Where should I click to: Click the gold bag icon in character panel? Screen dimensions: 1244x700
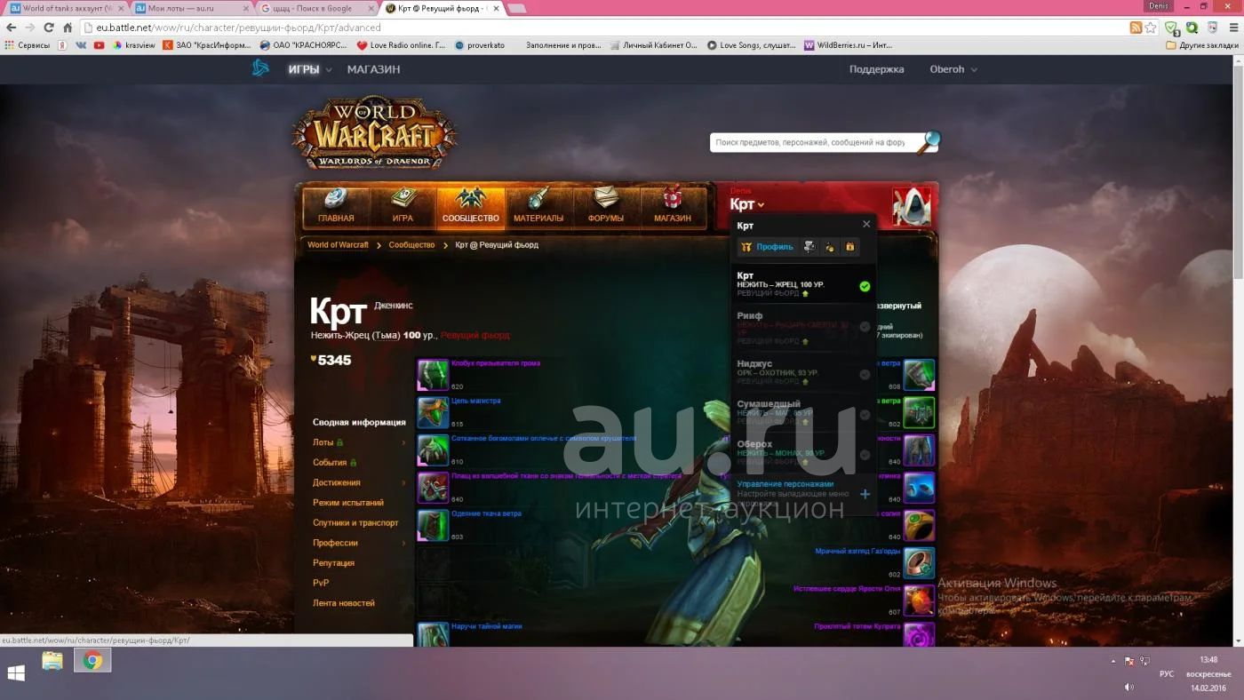click(x=829, y=247)
